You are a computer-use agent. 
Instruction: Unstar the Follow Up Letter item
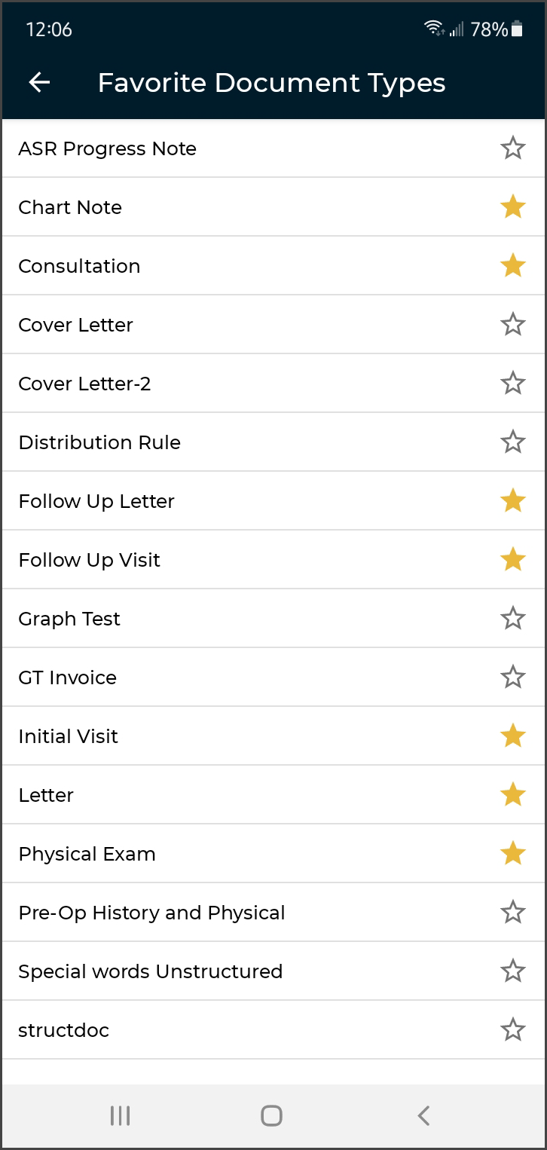[512, 501]
